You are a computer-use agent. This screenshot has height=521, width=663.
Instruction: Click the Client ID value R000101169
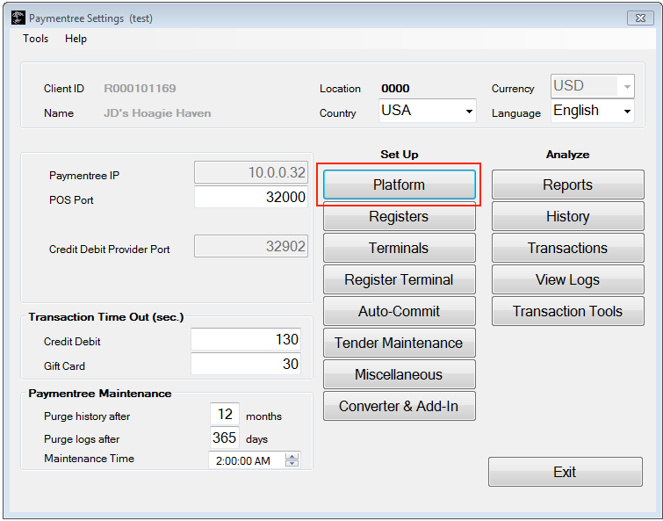point(140,89)
